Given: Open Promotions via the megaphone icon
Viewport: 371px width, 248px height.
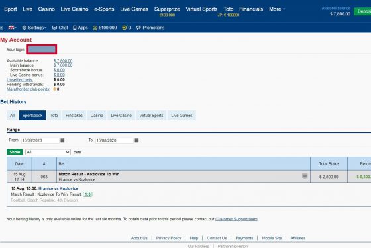Looking at the screenshot, I should coord(138,28).
